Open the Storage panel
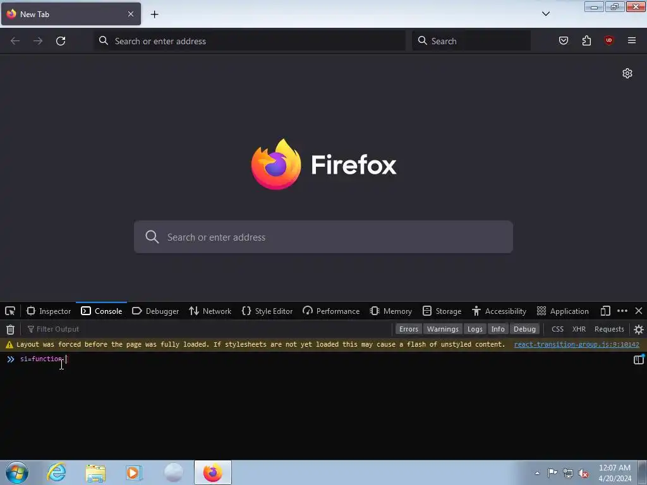The image size is (647, 485). pyautogui.click(x=442, y=311)
